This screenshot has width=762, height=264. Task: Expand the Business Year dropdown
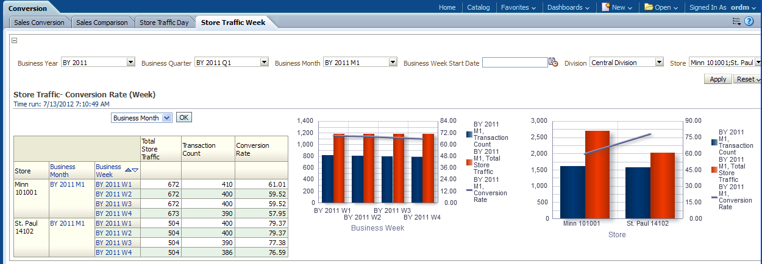tap(130, 62)
